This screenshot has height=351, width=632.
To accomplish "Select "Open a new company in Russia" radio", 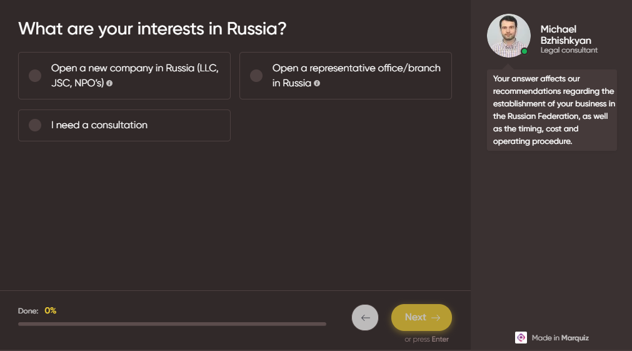I will pos(35,76).
